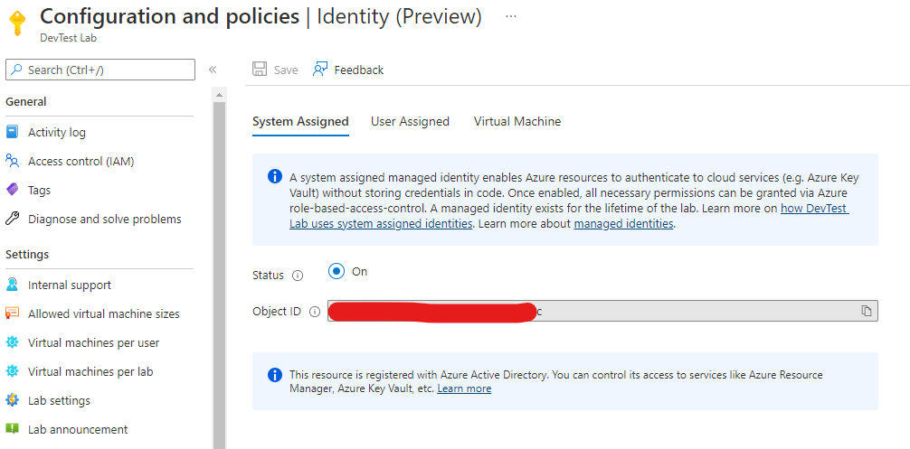
Task: Click the yellow key DevTest Lab icon
Action: click(x=17, y=23)
